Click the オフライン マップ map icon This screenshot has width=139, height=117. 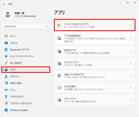pos(59,63)
